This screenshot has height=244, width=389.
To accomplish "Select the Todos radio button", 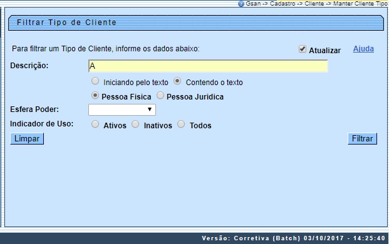I will point(181,124).
